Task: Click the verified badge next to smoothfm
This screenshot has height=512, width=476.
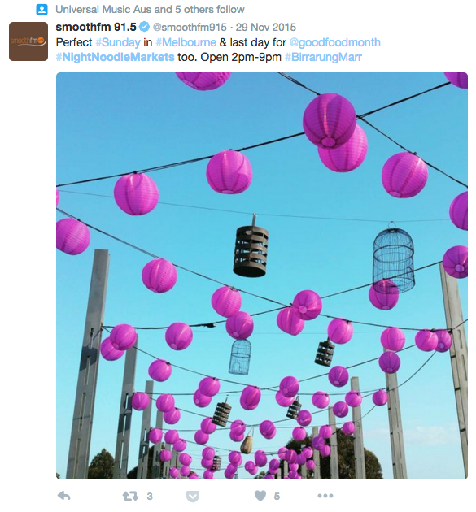Action: (x=144, y=27)
